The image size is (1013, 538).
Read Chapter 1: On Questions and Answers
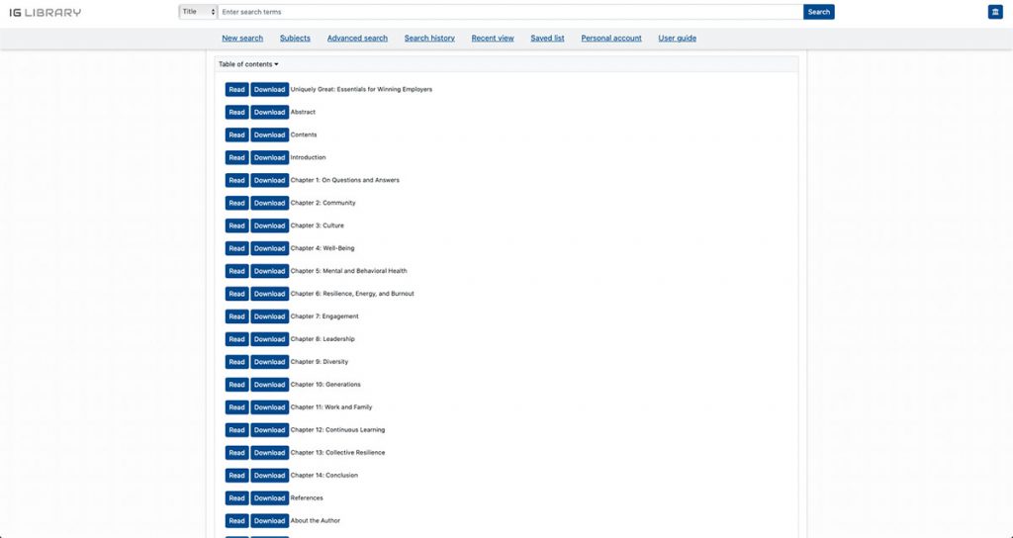click(237, 180)
